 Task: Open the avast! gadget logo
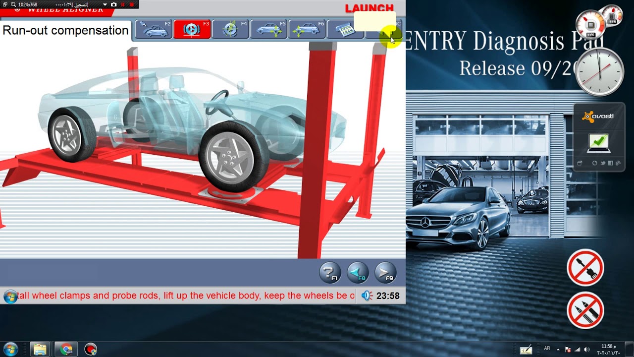tap(599, 117)
